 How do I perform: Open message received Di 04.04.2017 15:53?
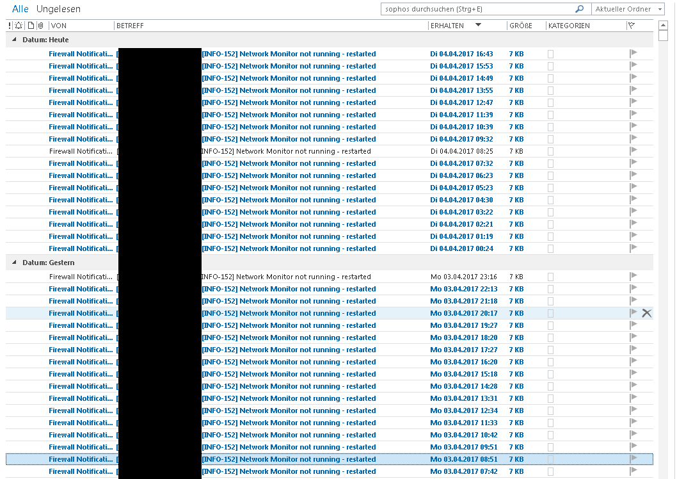(x=330, y=66)
